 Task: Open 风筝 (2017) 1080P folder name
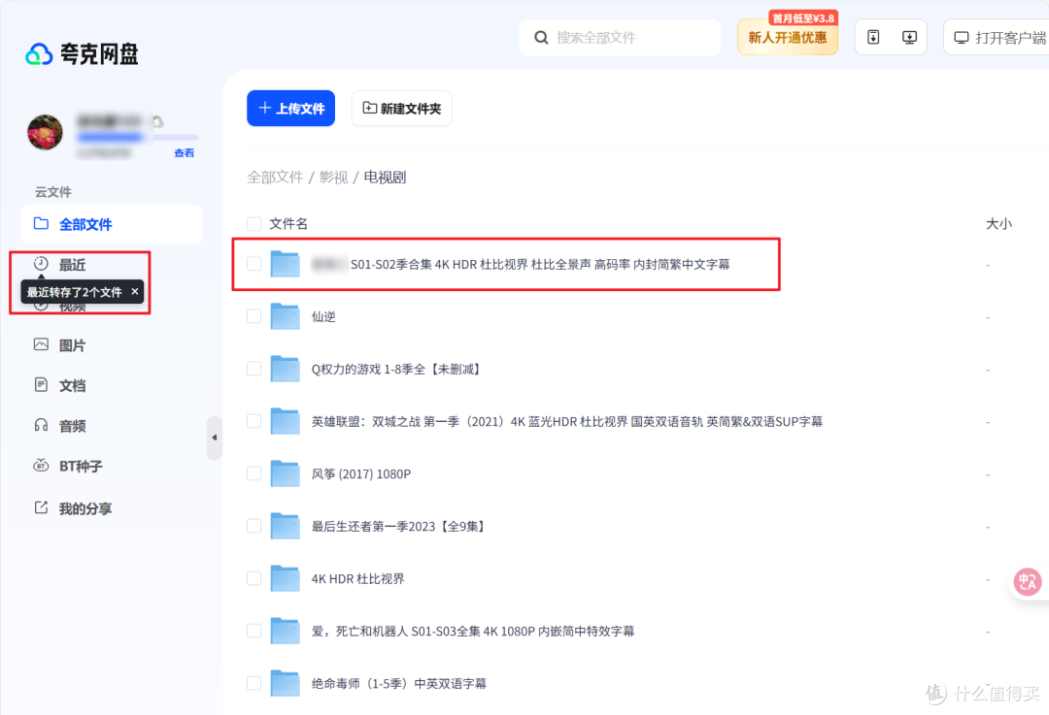(x=360, y=473)
